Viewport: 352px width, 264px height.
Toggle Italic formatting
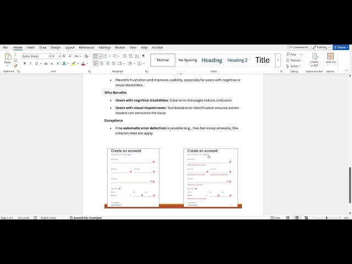30,64
